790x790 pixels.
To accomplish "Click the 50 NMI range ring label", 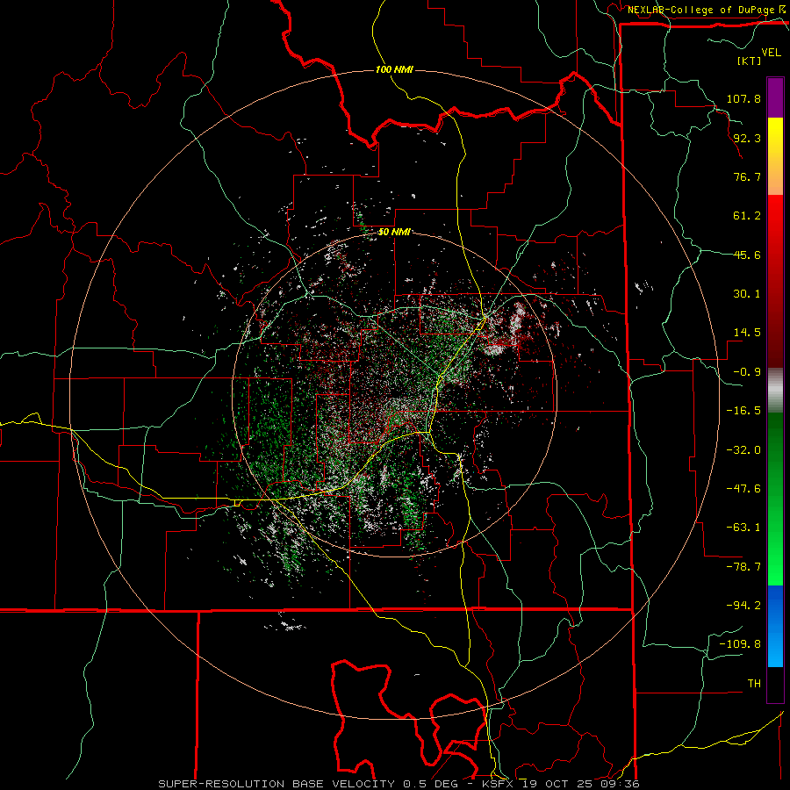I will pyautogui.click(x=394, y=233).
